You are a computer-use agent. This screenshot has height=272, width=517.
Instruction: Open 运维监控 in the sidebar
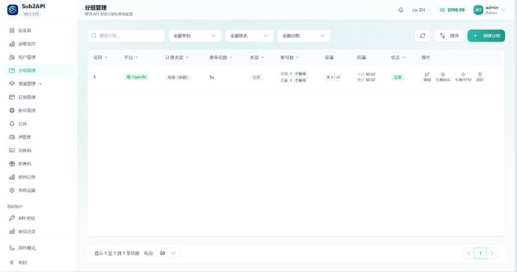coord(38,44)
